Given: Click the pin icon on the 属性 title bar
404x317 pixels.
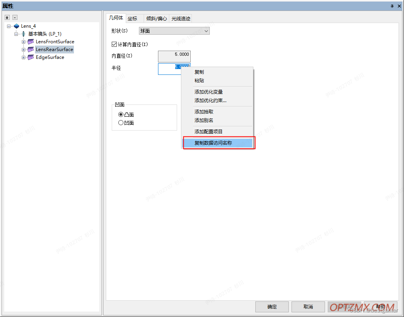Looking at the screenshot, I should [x=392, y=6].
